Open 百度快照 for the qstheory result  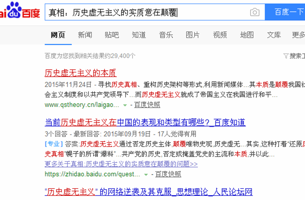pyautogui.click(x=147, y=105)
